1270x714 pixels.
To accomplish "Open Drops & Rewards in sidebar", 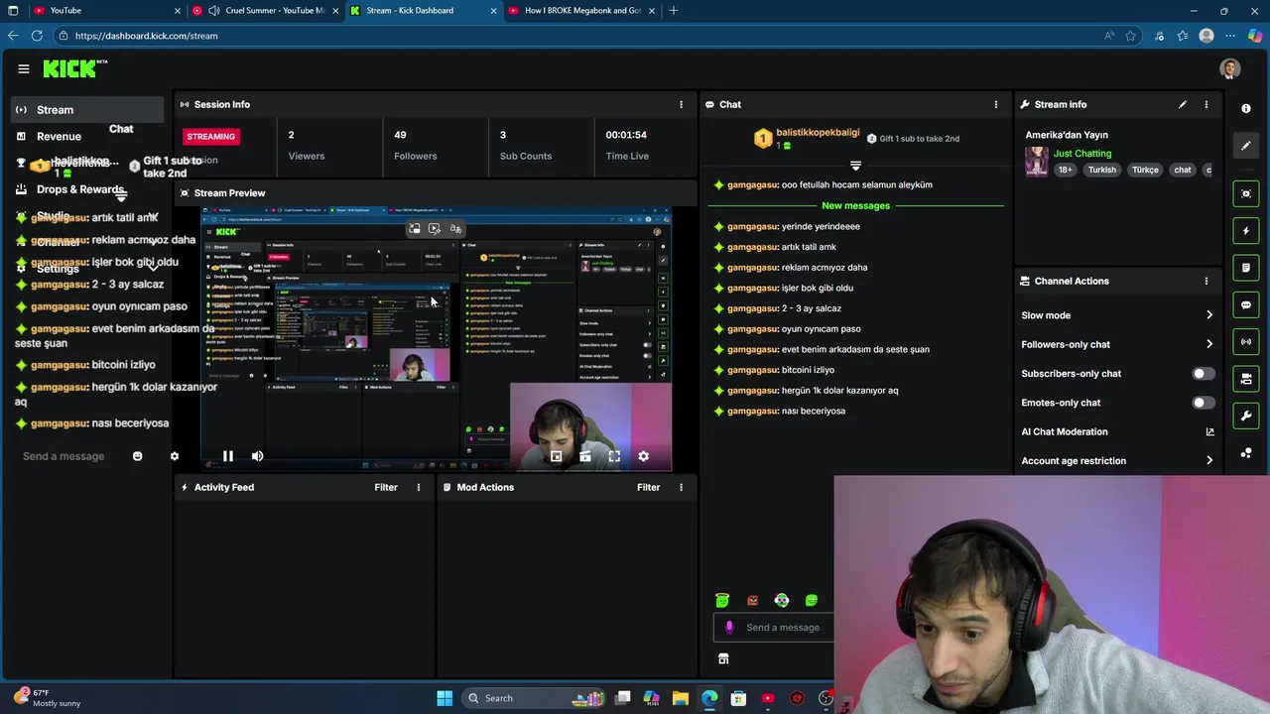I will (x=80, y=189).
